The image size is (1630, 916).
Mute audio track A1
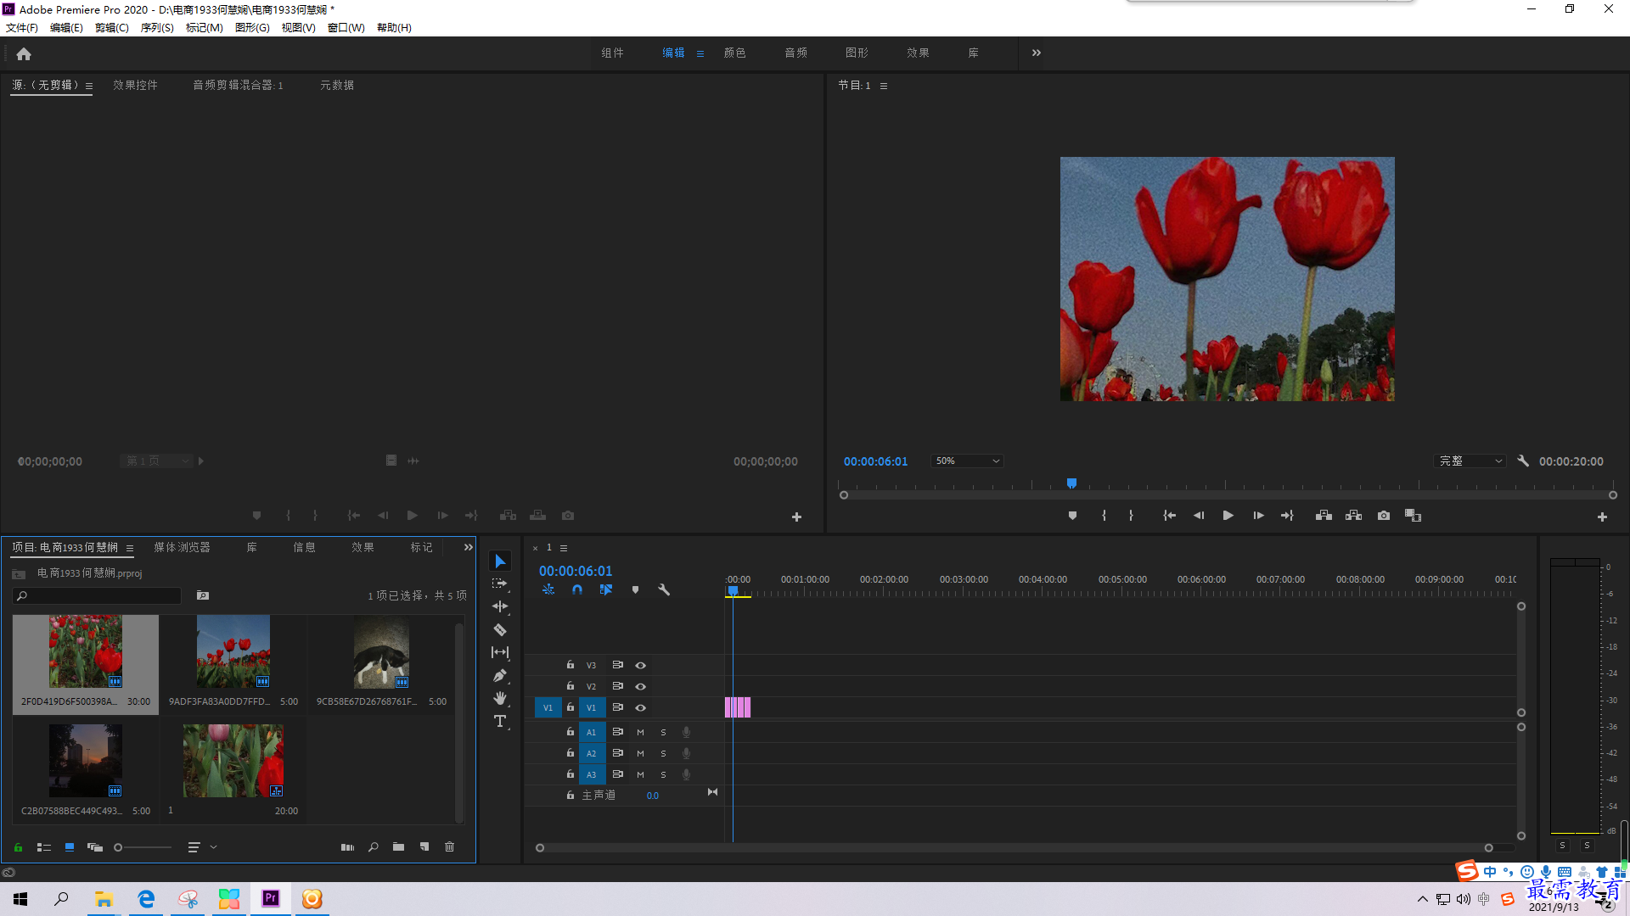[640, 732]
